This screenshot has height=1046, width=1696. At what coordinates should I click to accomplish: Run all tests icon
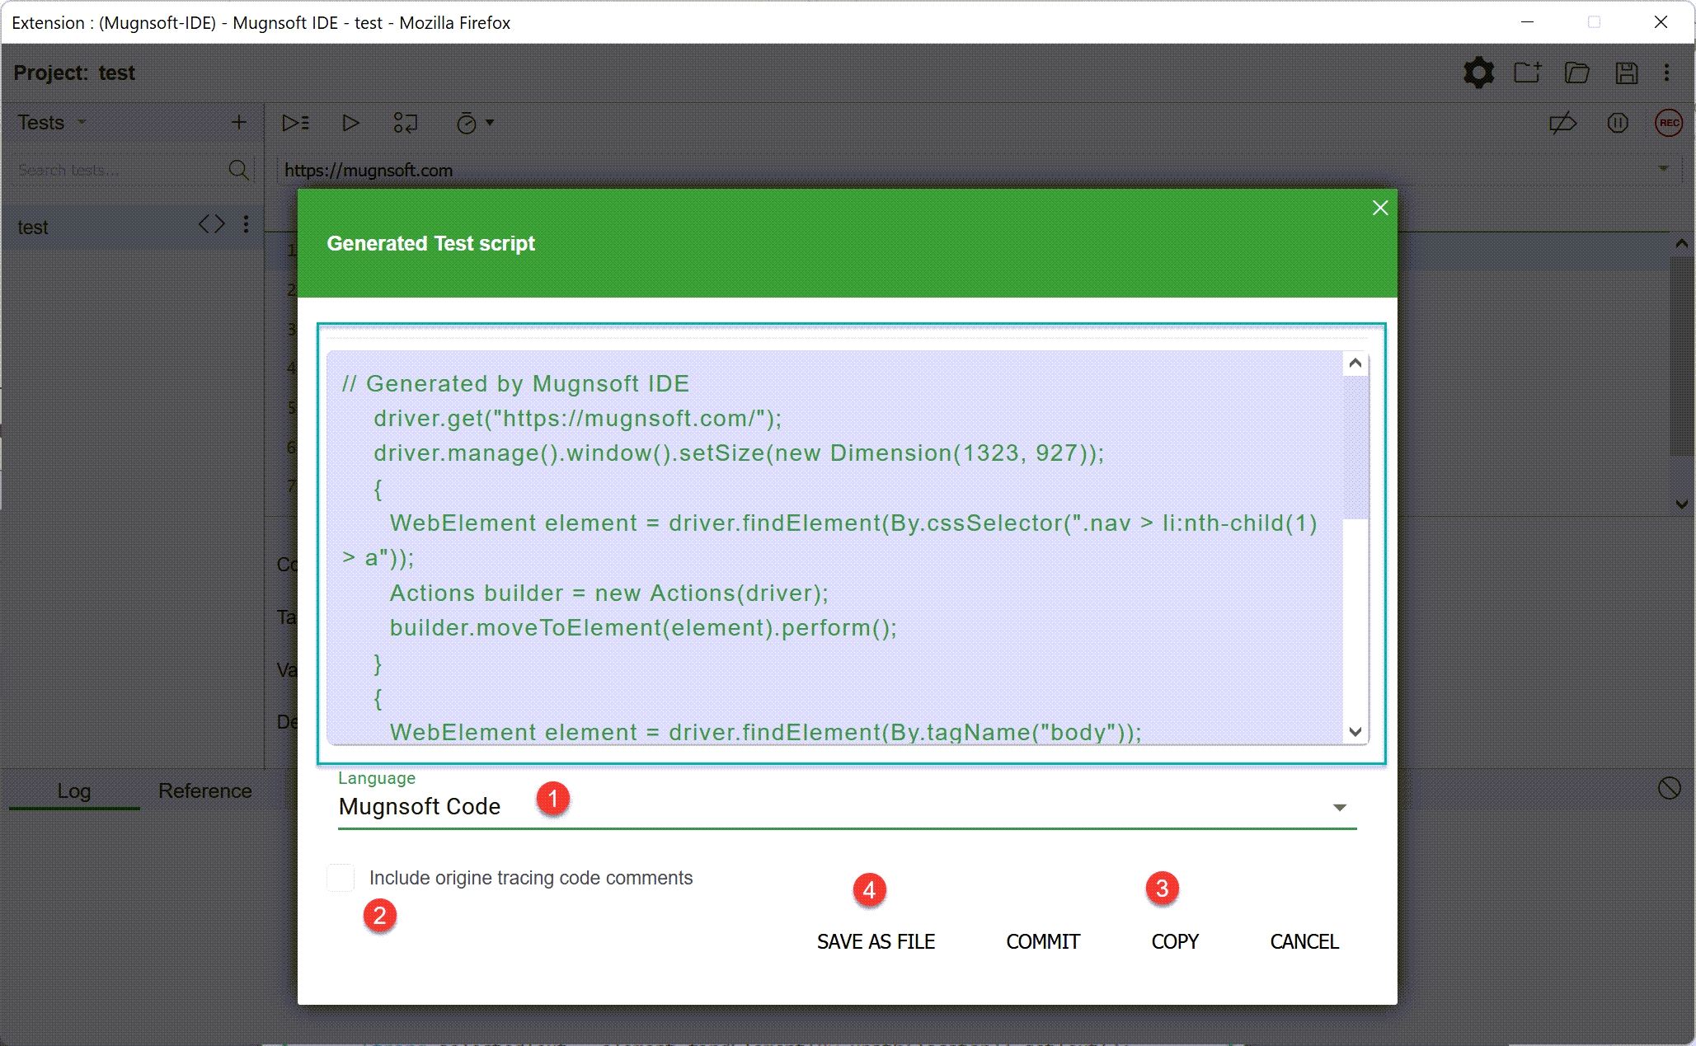point(294,123)
